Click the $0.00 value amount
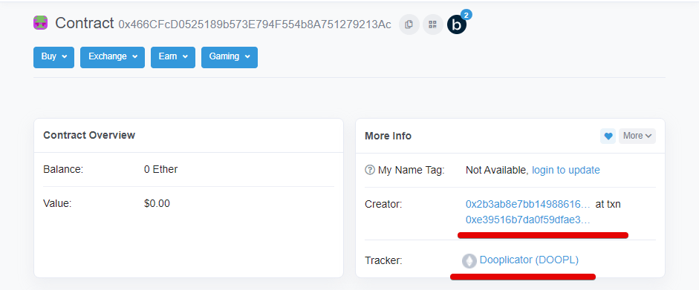The width and height of the screenshot is (699, 290). point(157,204)
